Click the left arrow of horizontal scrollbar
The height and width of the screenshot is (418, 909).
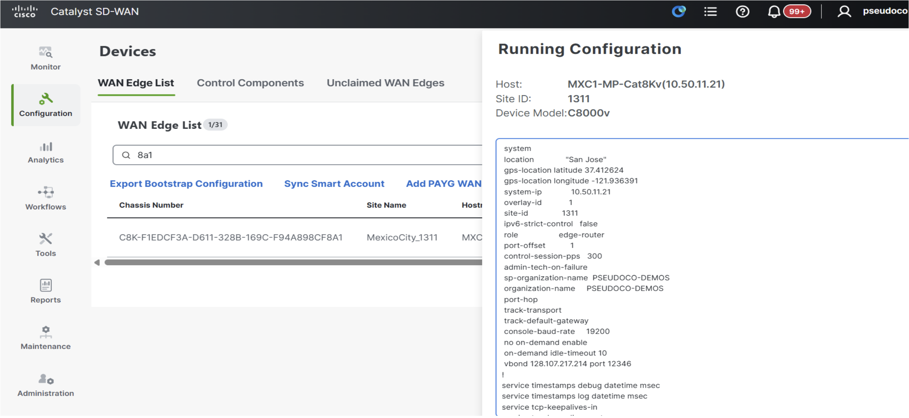pyautogui.click(x=97, y=262)
